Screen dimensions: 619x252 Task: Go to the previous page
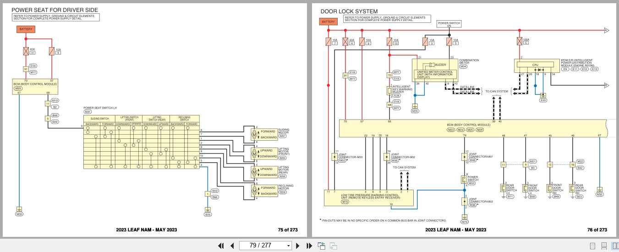pyautogui.click(x=232, y=246)
